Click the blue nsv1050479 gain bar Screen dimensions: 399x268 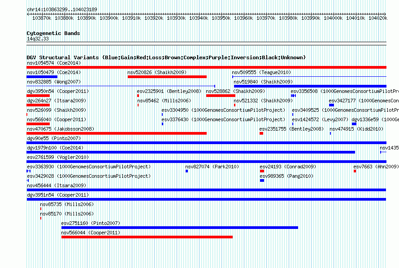click(x=42, y=77)
